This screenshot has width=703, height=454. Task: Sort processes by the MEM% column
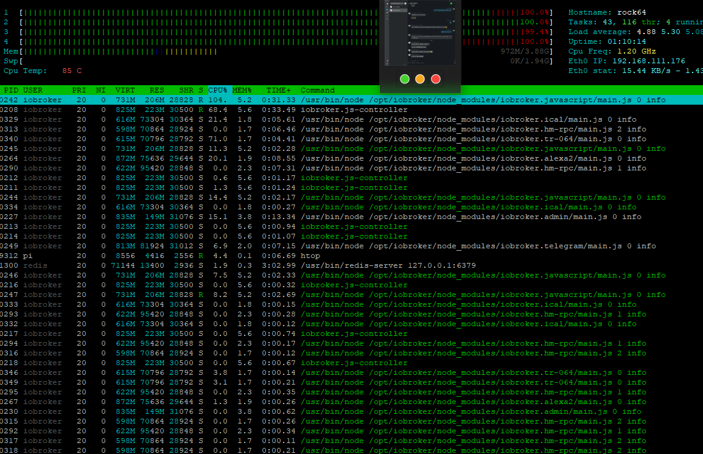tap(242, 90)
